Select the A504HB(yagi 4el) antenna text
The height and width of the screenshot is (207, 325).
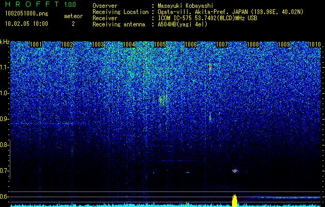pos(182,24)
